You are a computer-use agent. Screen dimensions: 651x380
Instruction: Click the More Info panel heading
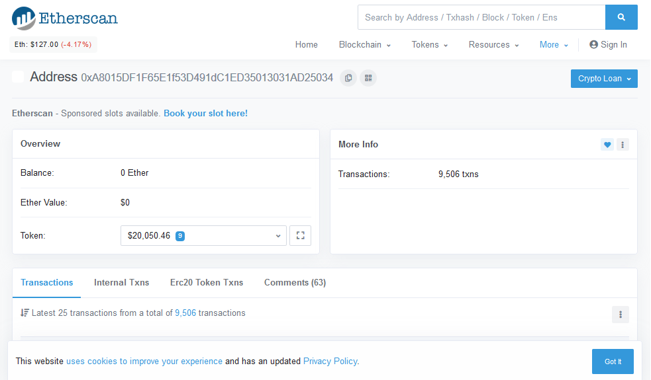pyautogui.click(x=358, y=144)
